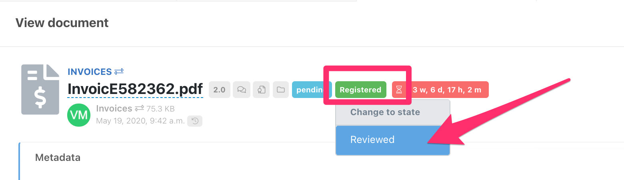Click the invoice document type icon
624x180 pixels.
pos(40,89)
